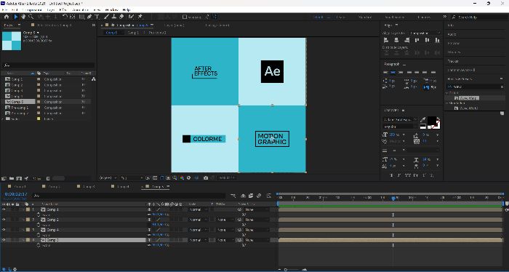This screenshot has width=509, height=272.
Task: Open Comp 3 layer parent None dropdown
Action: 257,240
